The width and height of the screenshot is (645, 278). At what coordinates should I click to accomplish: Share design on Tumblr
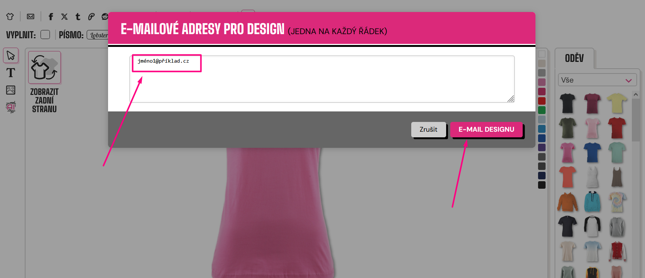(x=78, y=17)
